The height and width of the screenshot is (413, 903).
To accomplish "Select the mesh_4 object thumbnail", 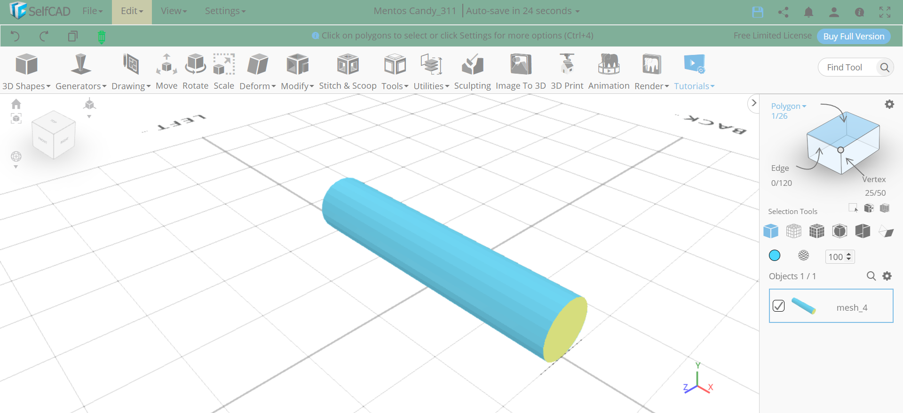I will coord(804,306).
